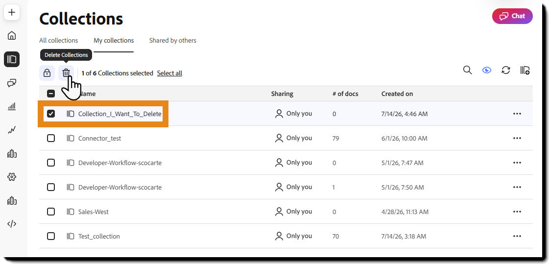549x264 pixels.
Task: Open the Sales-West collection
Action: pyautogui.click(x=93, y=212)
